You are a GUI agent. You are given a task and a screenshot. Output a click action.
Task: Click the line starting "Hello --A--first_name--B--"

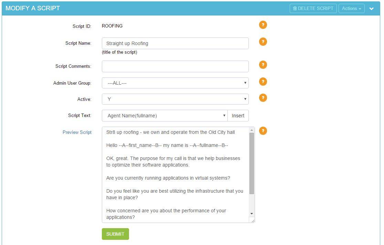167,145
